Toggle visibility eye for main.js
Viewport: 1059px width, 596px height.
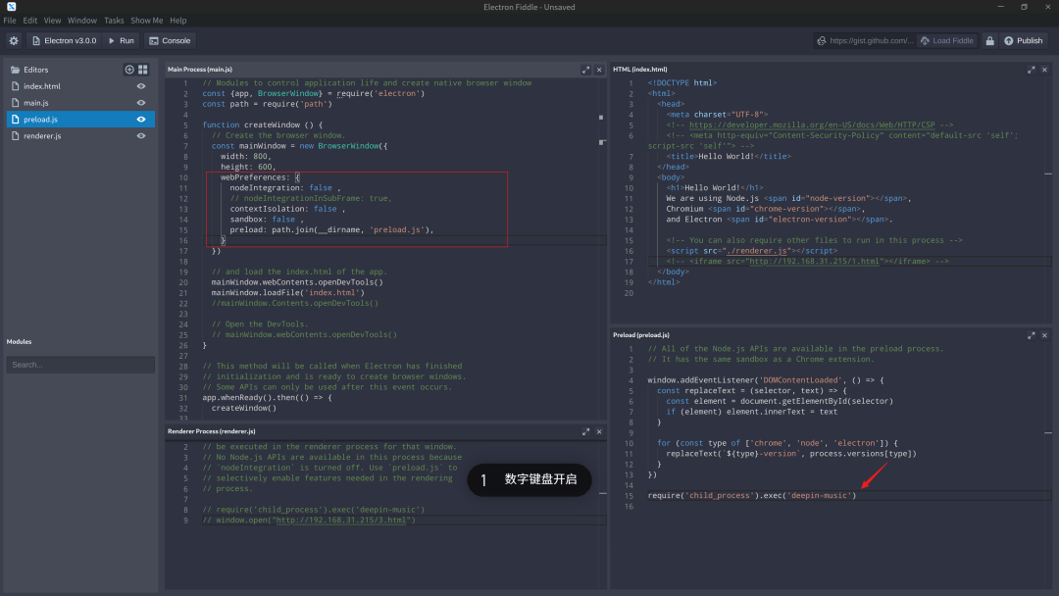point(141,103)
